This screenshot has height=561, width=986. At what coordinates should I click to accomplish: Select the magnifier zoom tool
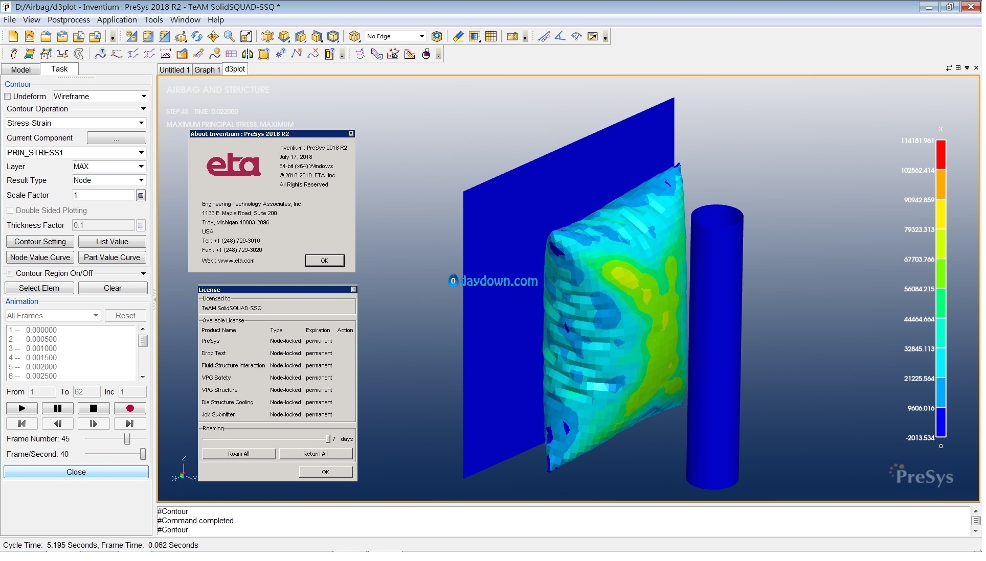click(x=230, y=36)
